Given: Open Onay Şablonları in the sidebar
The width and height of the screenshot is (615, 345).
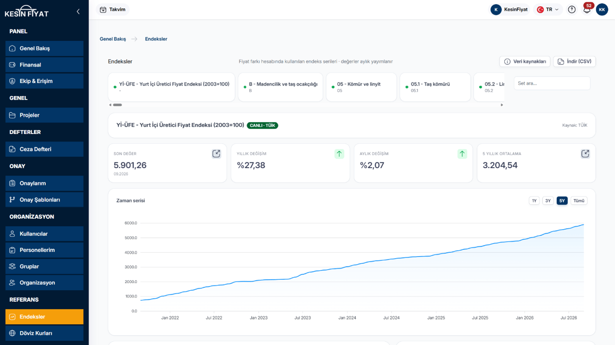Looking at the screenshot, I should click(44, 200).
